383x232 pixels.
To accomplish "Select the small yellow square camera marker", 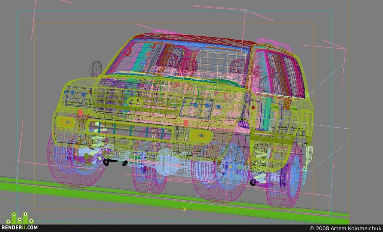I will (184, 209).
